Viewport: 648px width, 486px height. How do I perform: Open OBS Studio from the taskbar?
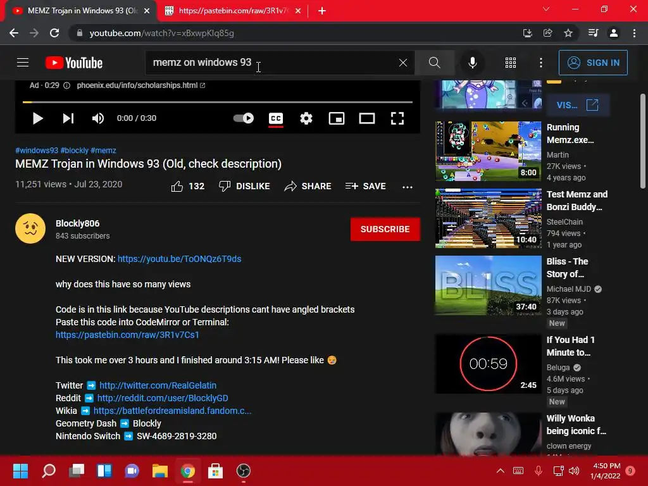click(244, 471)
